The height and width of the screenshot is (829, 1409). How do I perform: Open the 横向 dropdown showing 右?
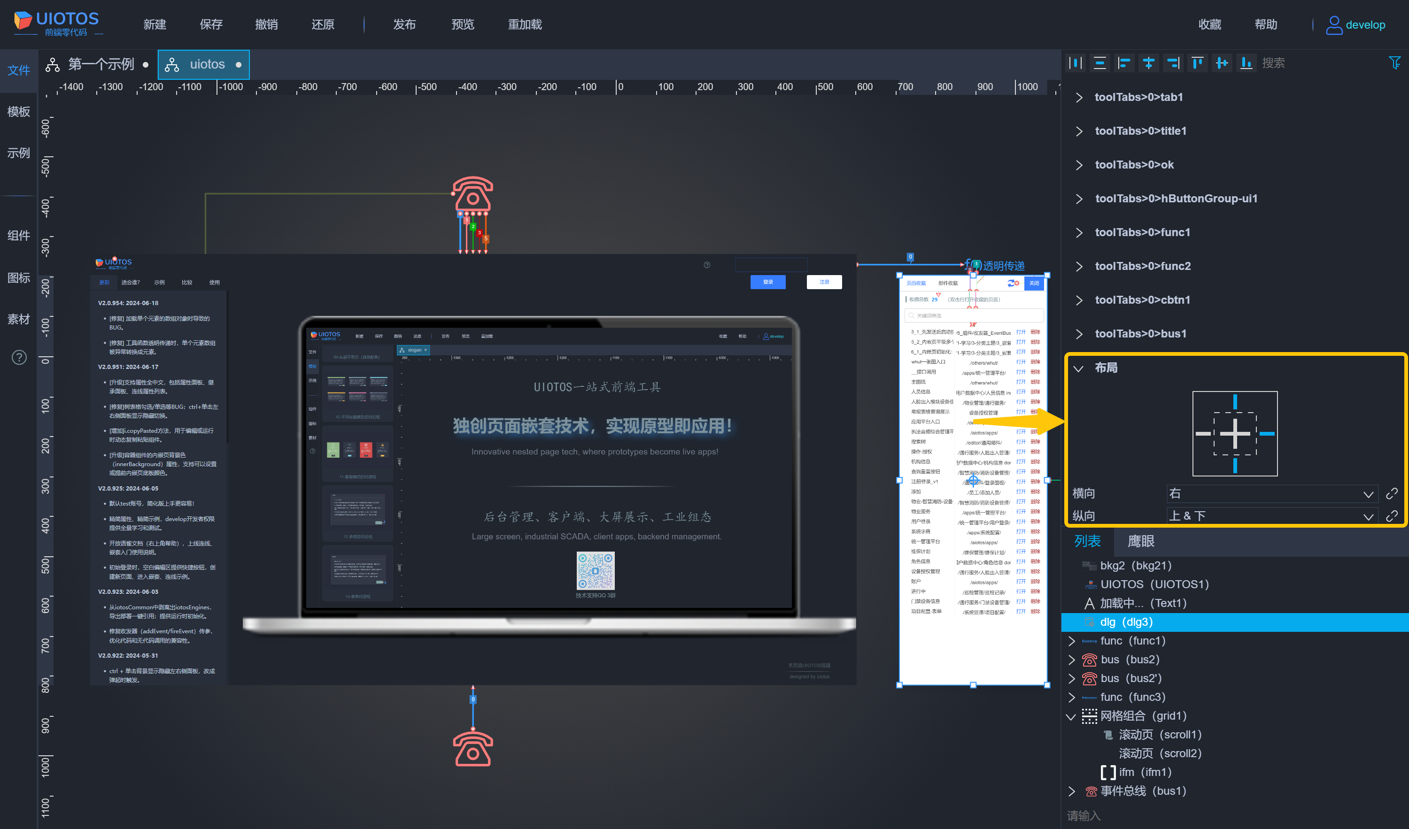(1270, 494)
